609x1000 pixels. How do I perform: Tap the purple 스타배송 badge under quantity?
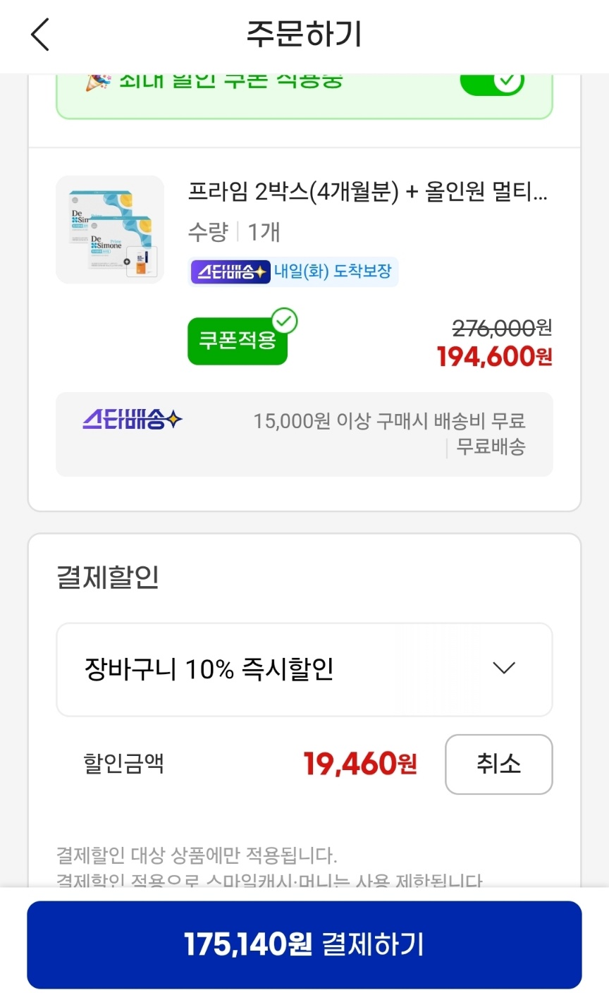point(230,272)
